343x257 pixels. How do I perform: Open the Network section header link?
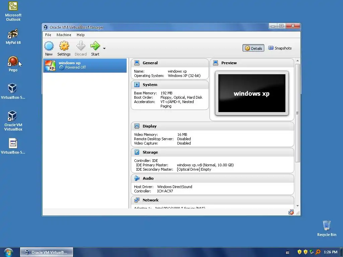coord(150,200)
